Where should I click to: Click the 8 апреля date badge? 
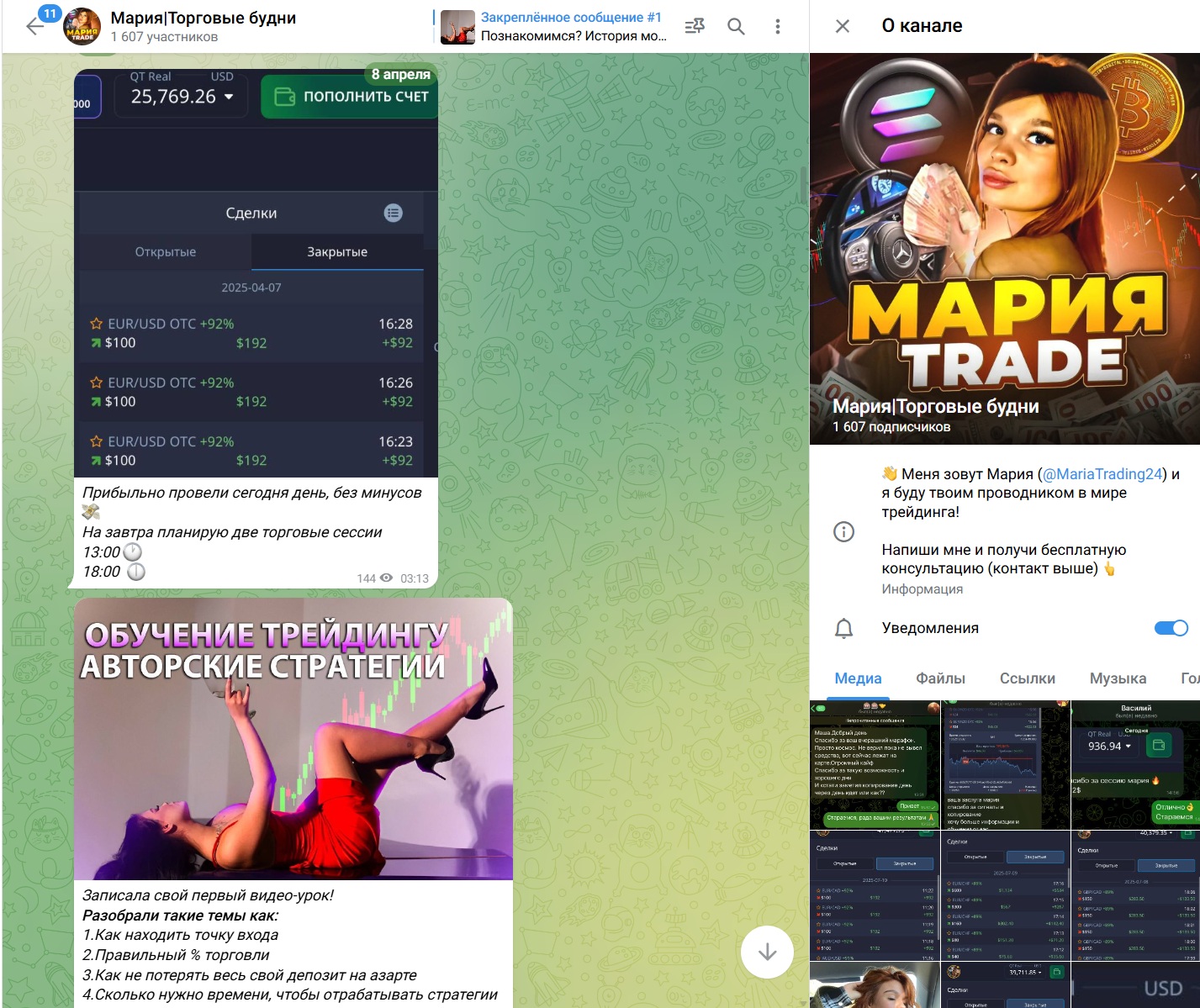[401, 74]
